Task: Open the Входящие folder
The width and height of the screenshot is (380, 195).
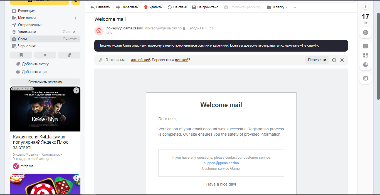Action: (26, 11)
